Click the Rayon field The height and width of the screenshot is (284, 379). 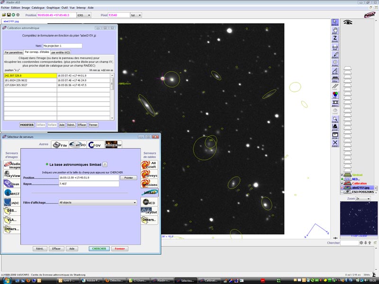[x=89, y=184]
